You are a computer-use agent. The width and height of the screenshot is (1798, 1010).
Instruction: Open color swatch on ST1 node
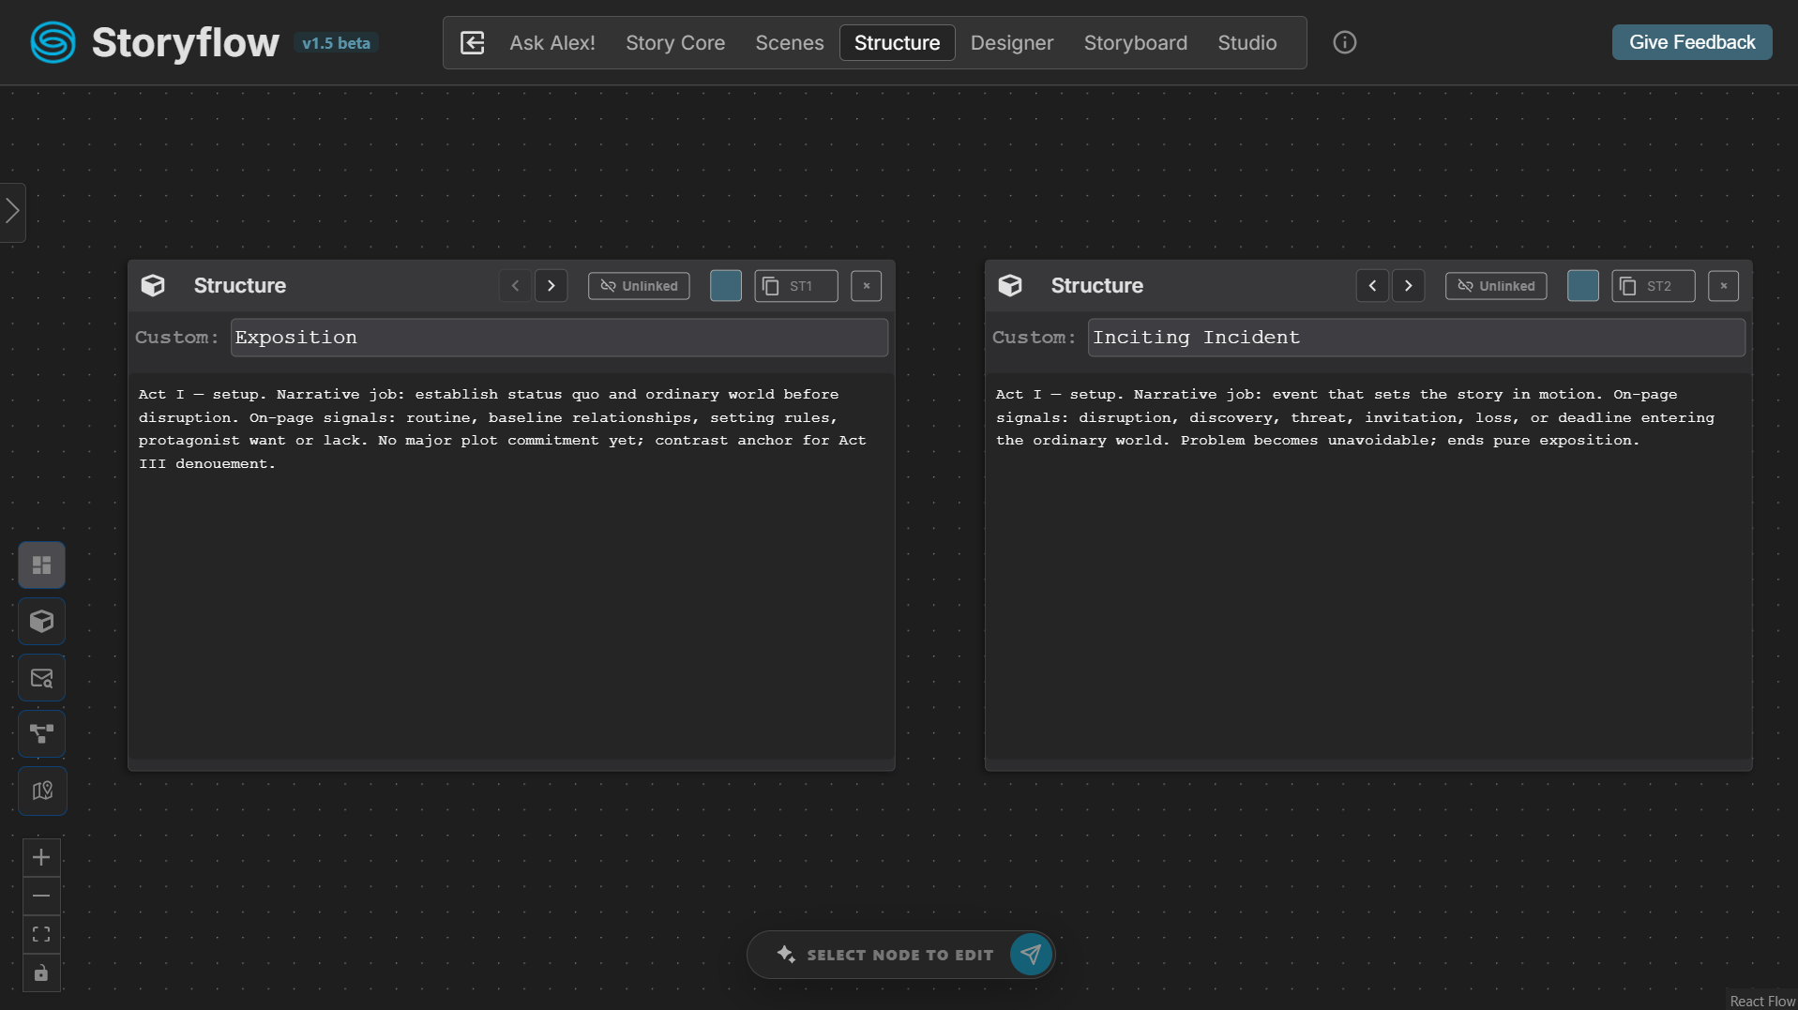726,286
